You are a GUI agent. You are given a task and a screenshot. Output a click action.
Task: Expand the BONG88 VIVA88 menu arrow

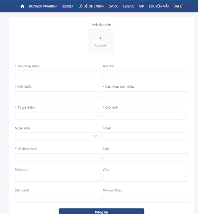(56, 6)
